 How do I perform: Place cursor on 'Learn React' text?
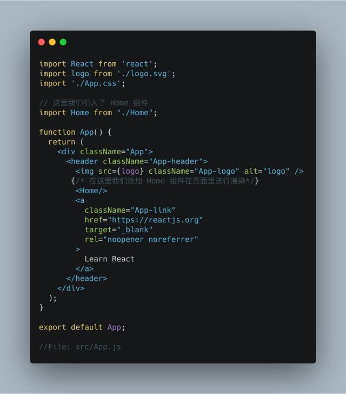click(109, 259)
